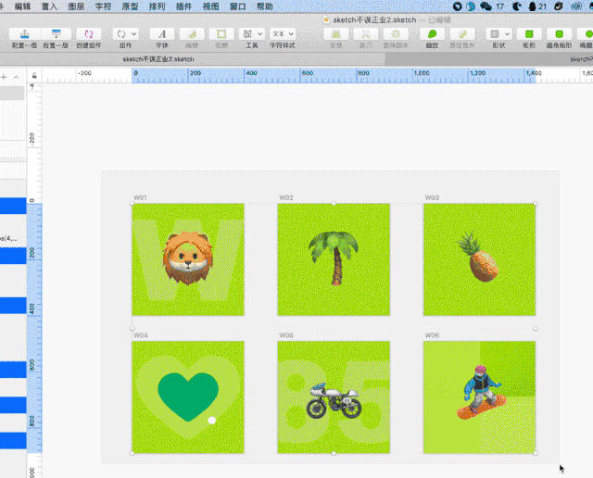This screenshot has height=478, width=593.
Task: Click the send backward one layer icon
Action: [x=56, y=34]
